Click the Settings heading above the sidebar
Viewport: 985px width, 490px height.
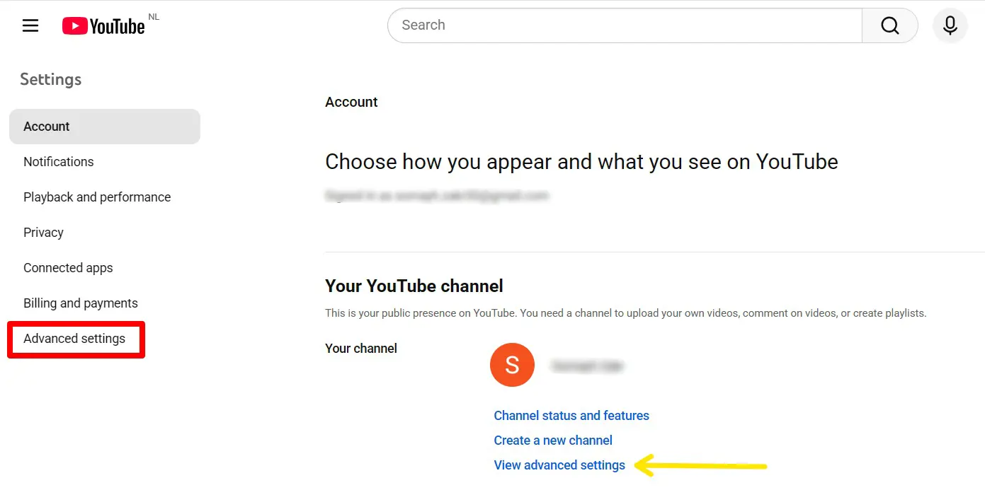pos(50,79)
